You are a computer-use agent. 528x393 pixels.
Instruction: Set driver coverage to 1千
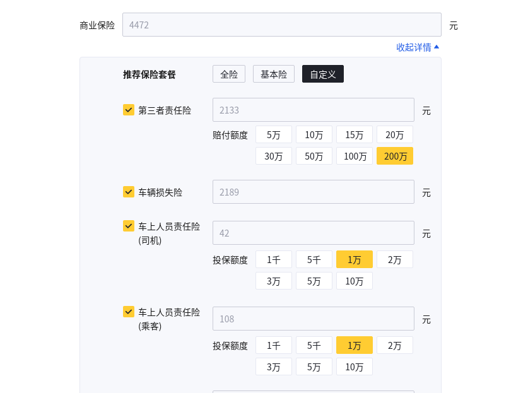(x=274, y=260)
